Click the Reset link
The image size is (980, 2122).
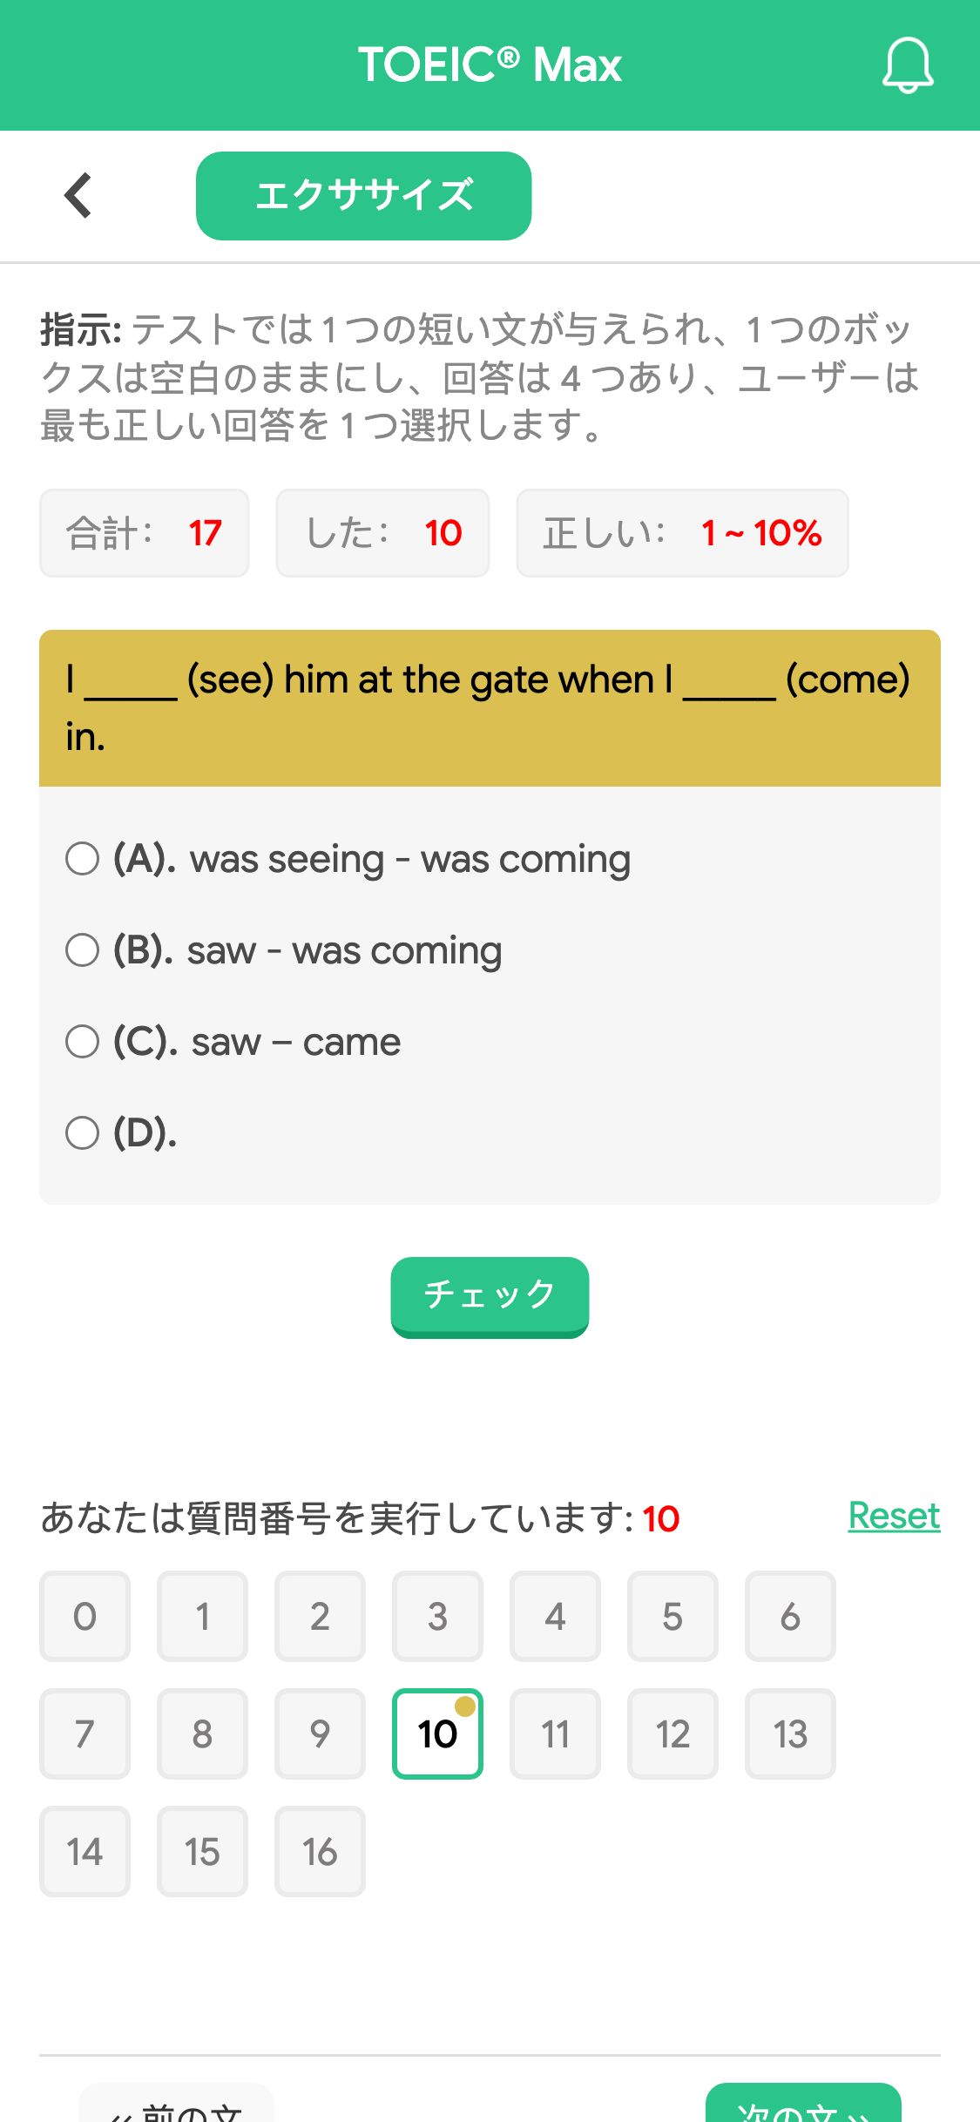894,1517
